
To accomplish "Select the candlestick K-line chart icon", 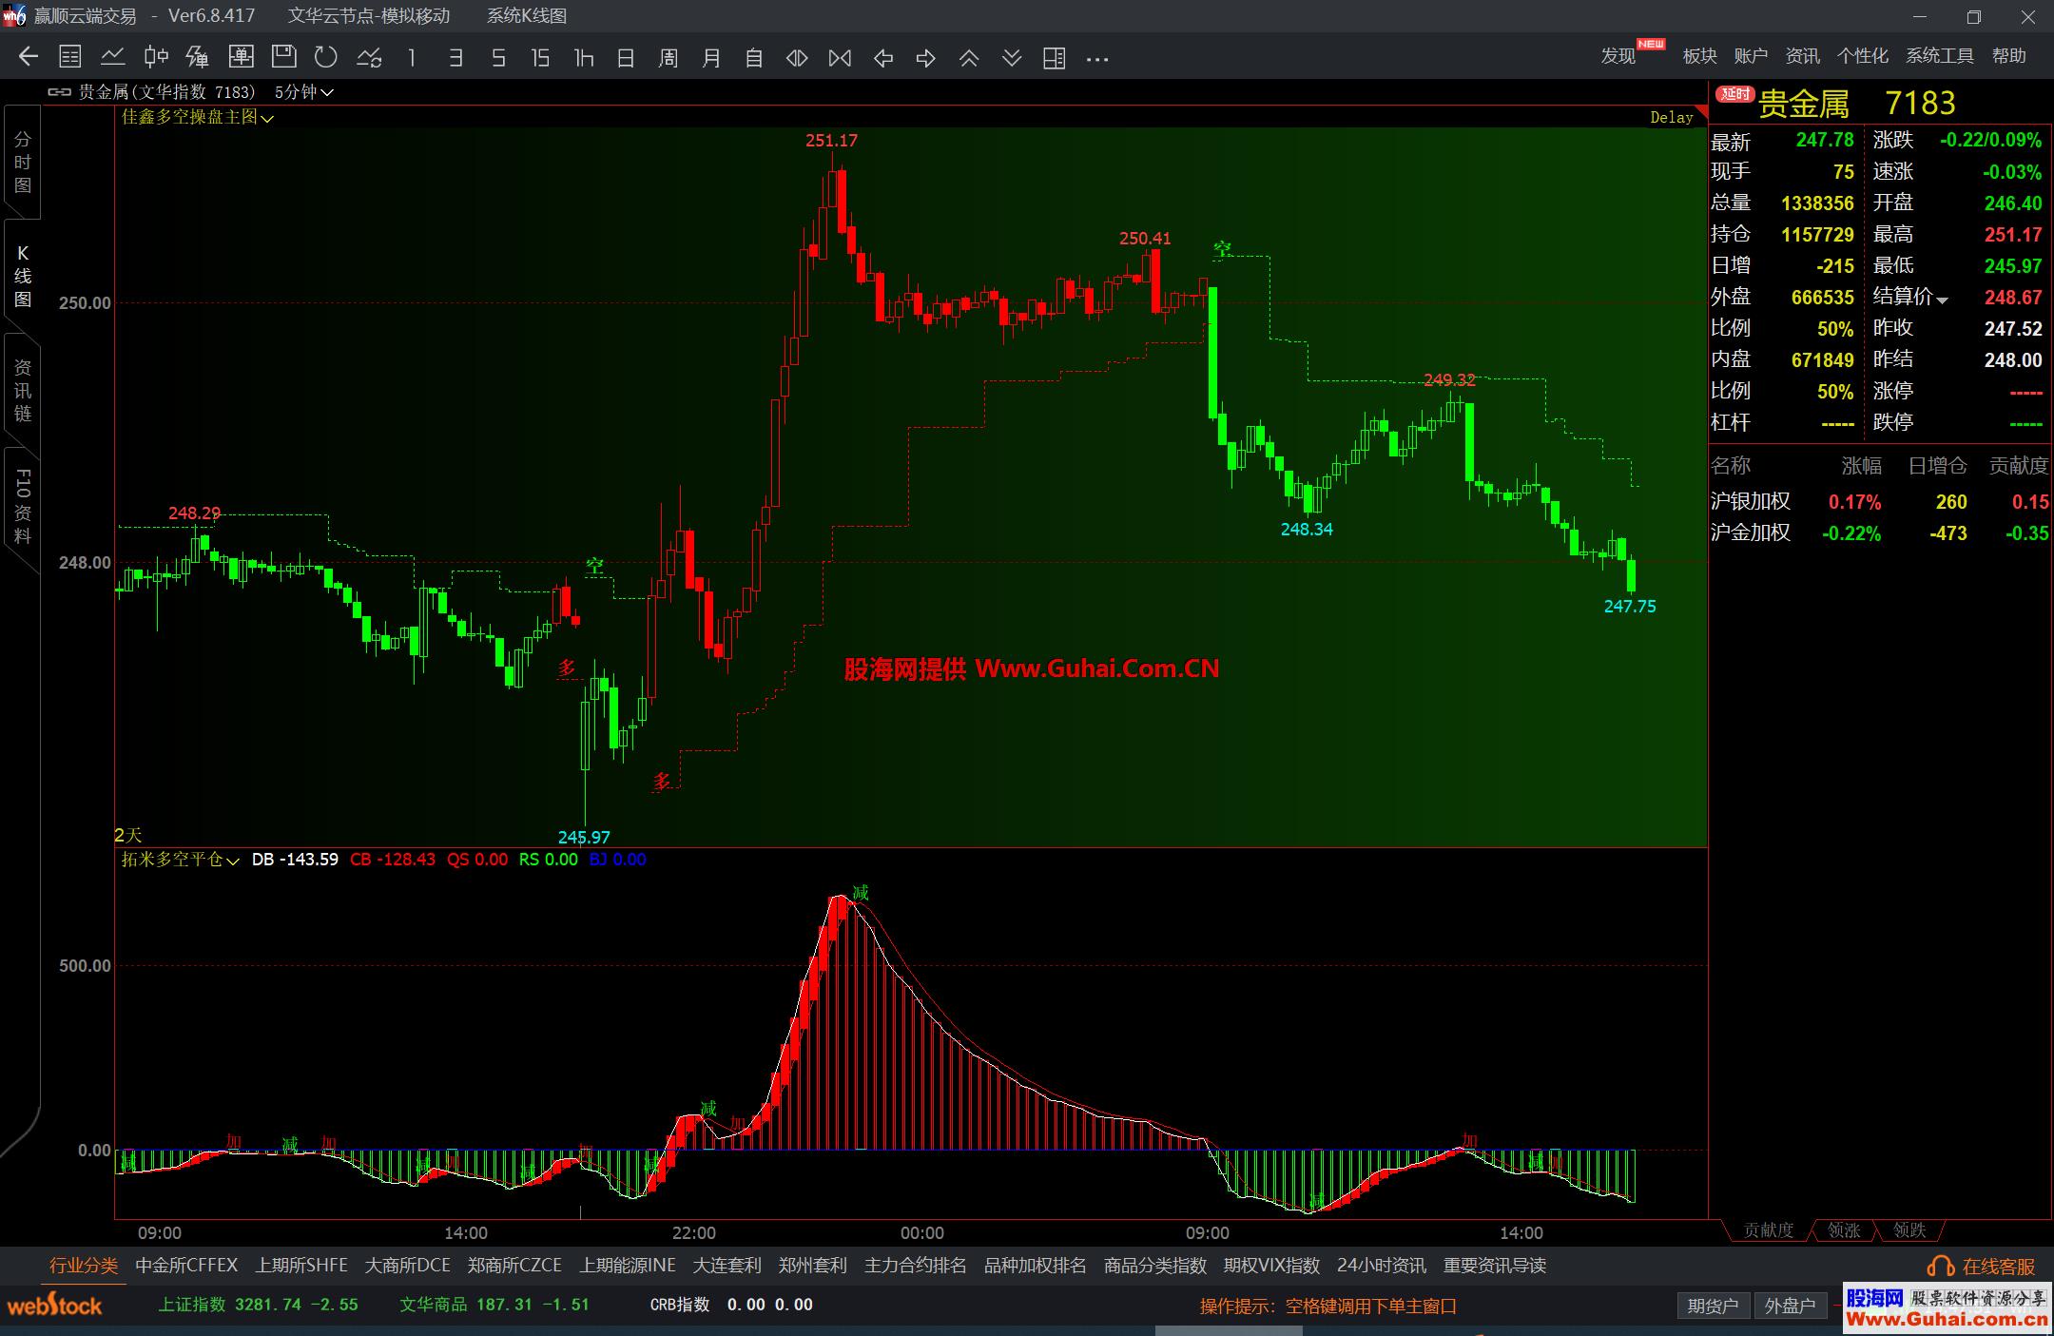I will click(156, 58).
